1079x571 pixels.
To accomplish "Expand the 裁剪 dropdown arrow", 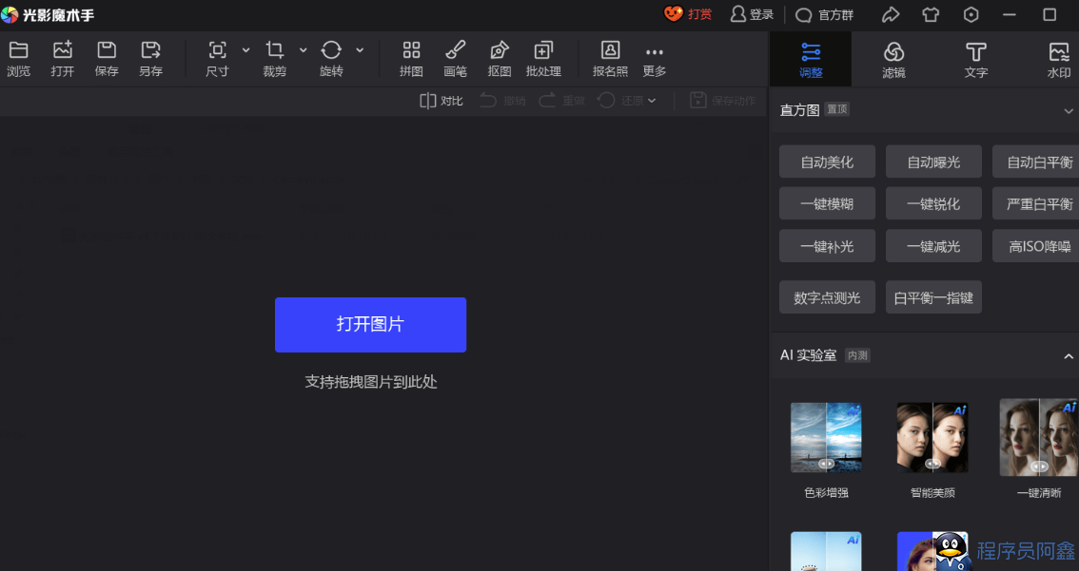I will [303, 50].
